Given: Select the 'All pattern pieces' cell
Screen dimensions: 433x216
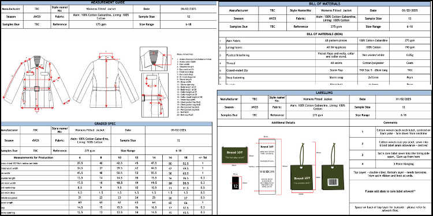Looking at the screenshot, I should pyautogui.click(x=337, y=40).
